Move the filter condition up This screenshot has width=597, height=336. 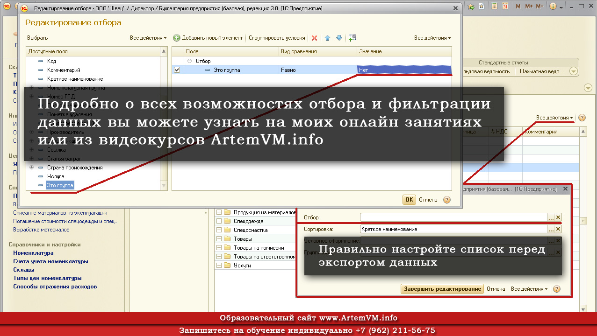tap(328, 38)
